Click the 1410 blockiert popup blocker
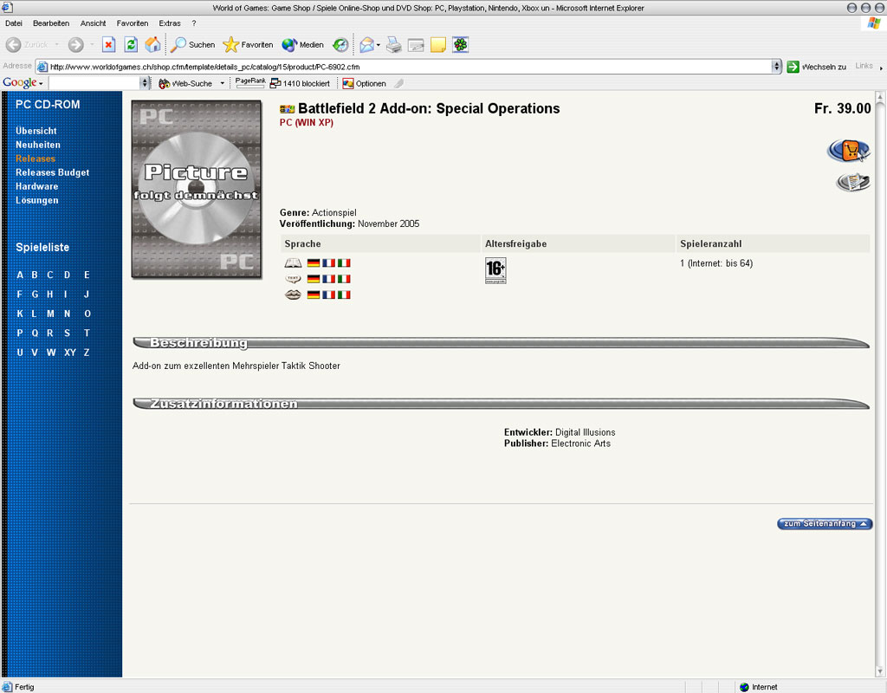 point(300,83)
